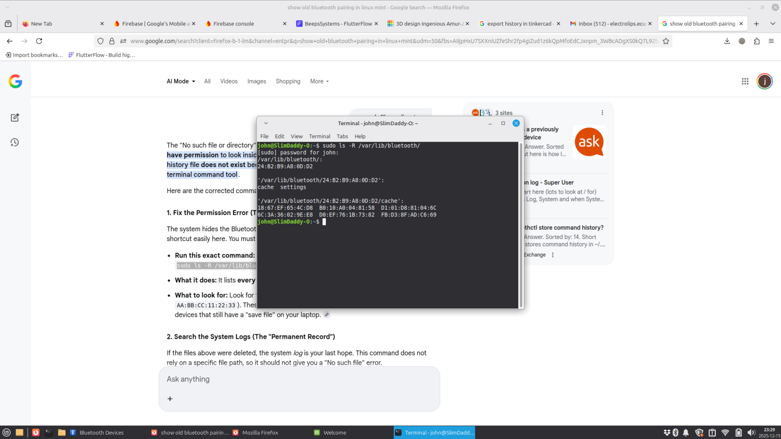Click the Ask anything input field

[299, 379]
